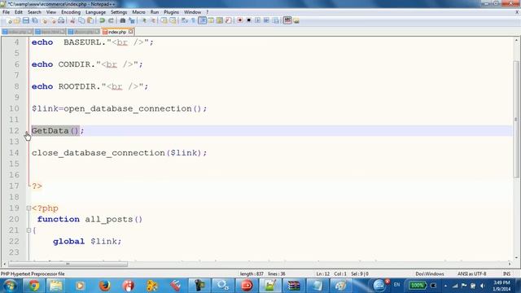Screen dimensions: 521x293
Task: Click the Open file toolbar icon
Action: (17, 20)
